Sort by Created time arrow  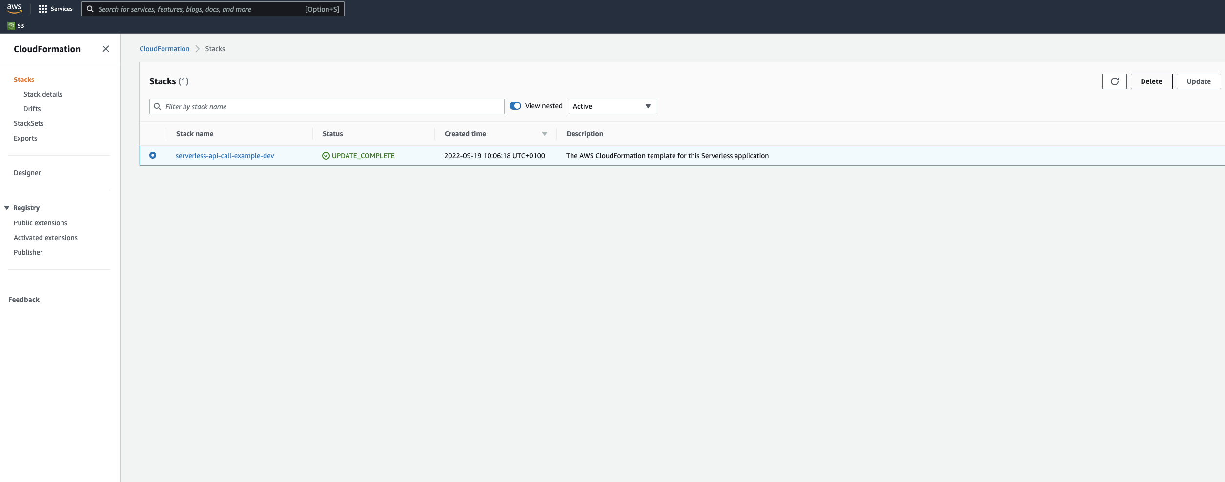(x=545, y=134)
